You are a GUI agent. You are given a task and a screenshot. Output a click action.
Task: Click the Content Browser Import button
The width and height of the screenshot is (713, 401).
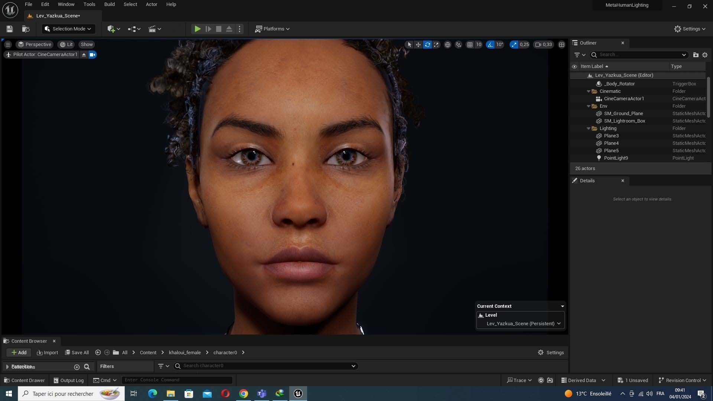(x=48, y=352)
